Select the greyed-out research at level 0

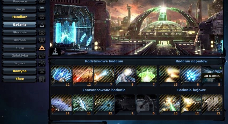[147, 105]
